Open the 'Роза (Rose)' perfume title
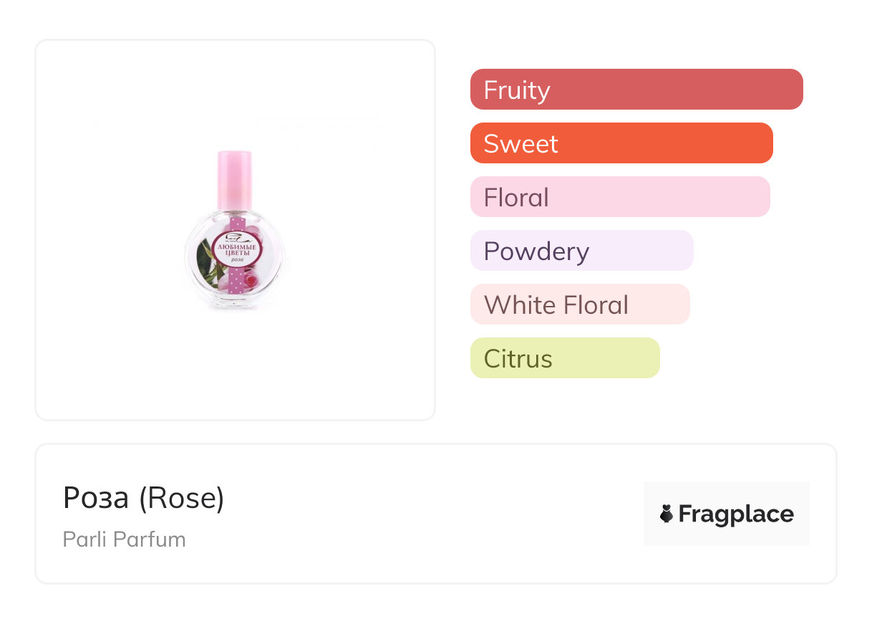The width and height of the screenshot is (872, 619). 144,498
